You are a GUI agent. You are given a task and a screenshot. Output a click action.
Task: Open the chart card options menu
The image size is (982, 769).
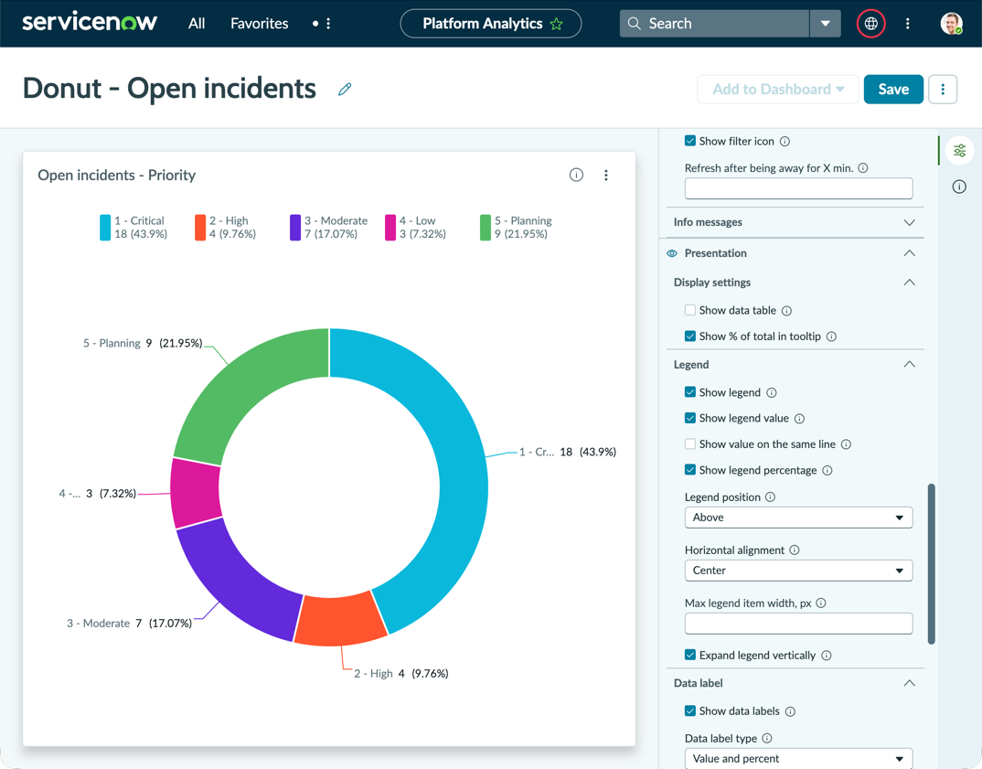605,175
